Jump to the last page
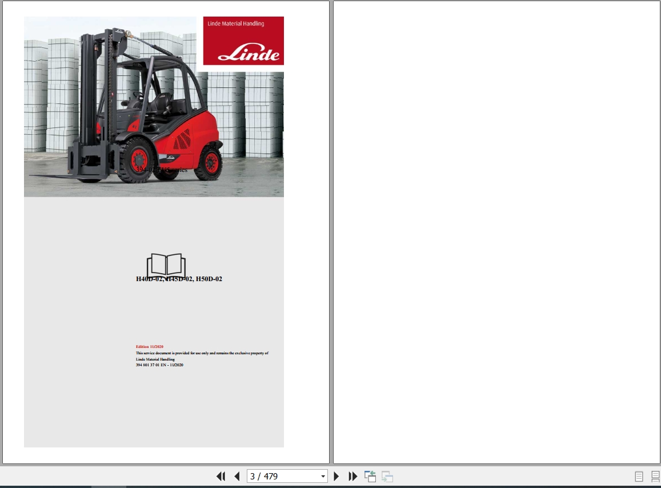Viewport: 661px width, 488px height. tap(353, 476)
